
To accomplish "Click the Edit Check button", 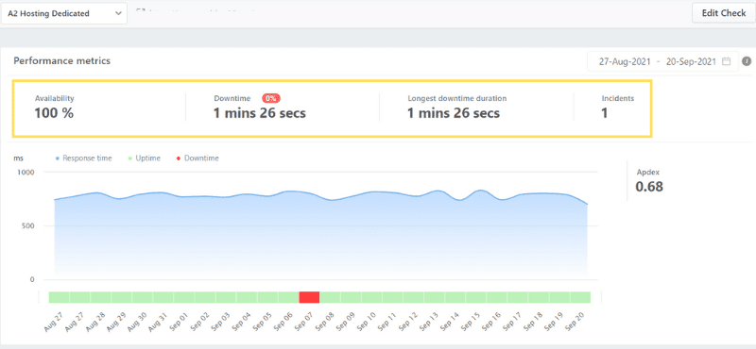I will [723, 13].
